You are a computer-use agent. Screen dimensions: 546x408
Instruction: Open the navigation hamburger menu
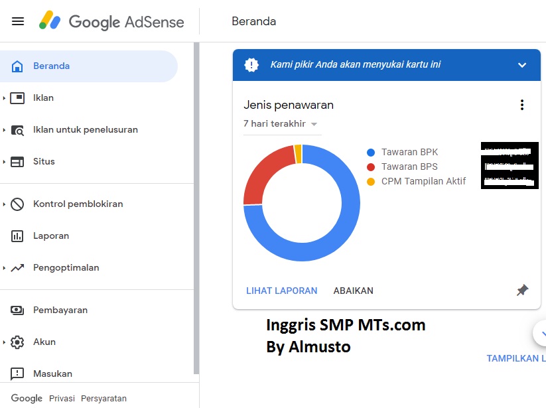[17, 21]
